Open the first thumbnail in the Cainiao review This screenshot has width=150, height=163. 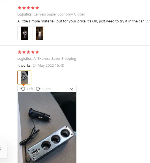click(24, 33)
